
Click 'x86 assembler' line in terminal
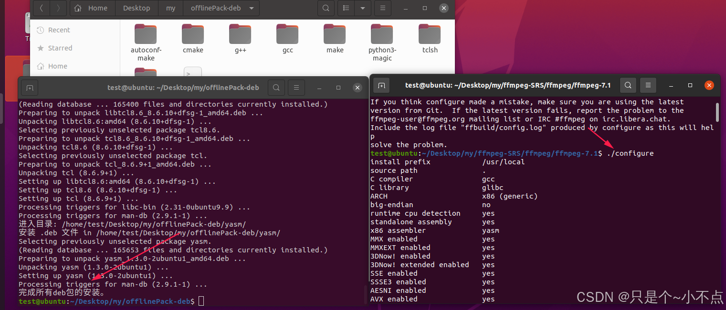tap(435, 230)
